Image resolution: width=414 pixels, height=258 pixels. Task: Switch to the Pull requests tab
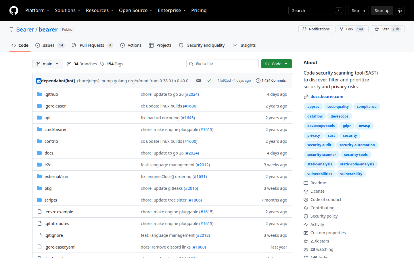coord(93,45)
